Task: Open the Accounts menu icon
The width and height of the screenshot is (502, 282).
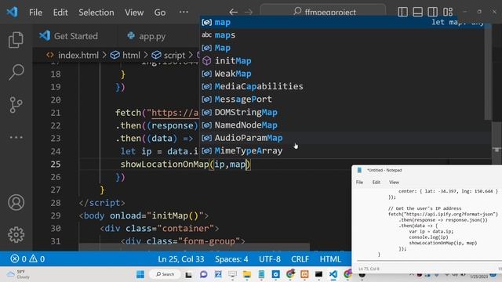Action: [16, 202]
